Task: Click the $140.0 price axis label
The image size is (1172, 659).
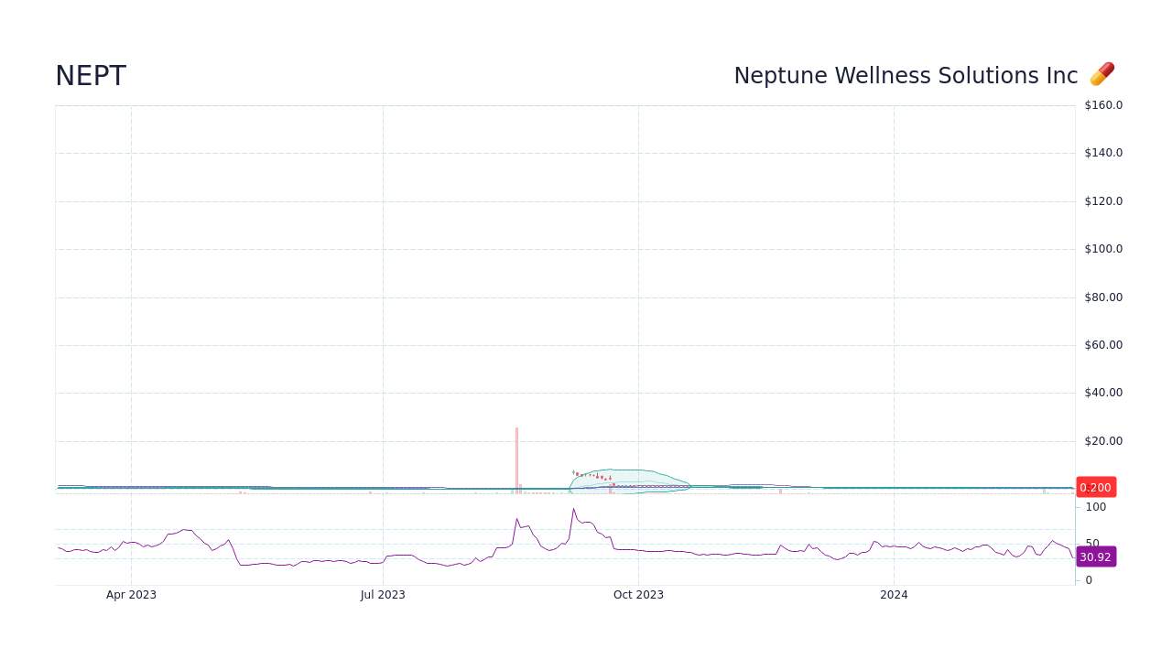Action: point(1103,153)
